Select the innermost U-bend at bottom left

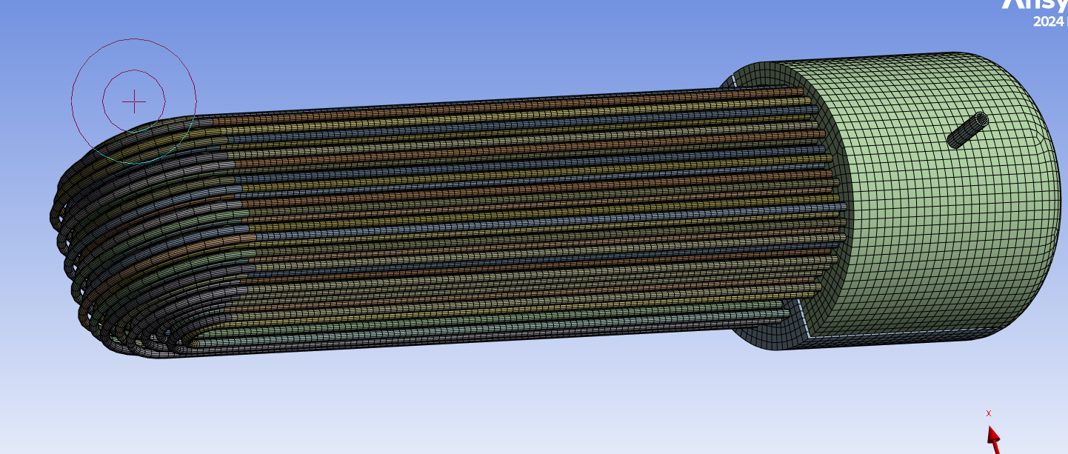(181, 341)
